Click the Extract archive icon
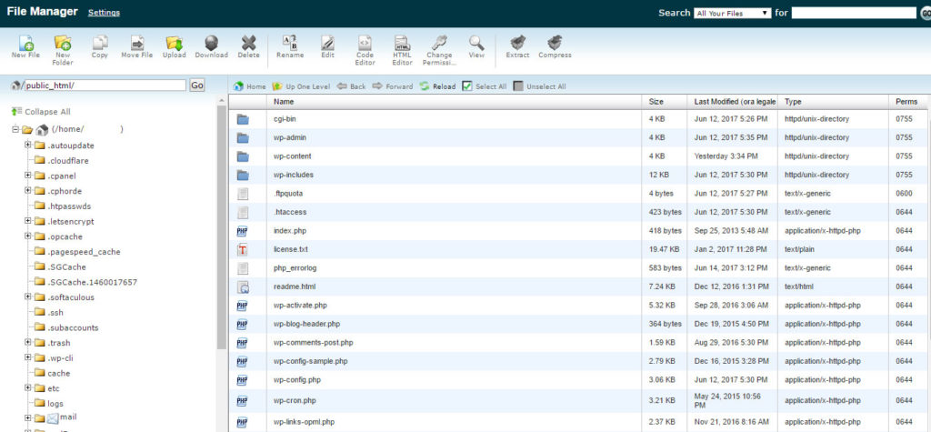The image size is (931, 432). 517,43
